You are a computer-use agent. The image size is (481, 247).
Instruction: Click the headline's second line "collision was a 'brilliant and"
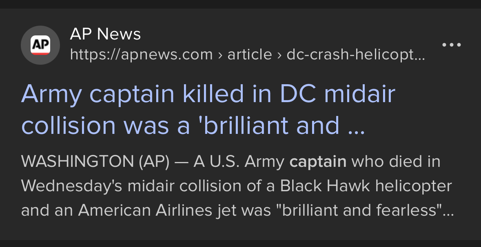(x=180, y=125)
